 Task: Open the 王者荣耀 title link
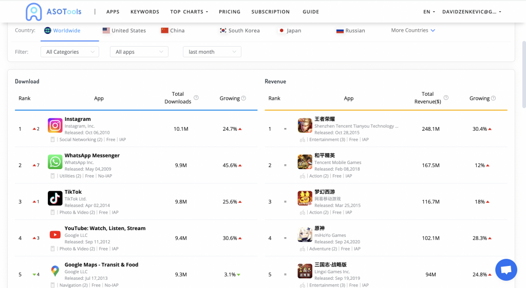pos(325,119)
